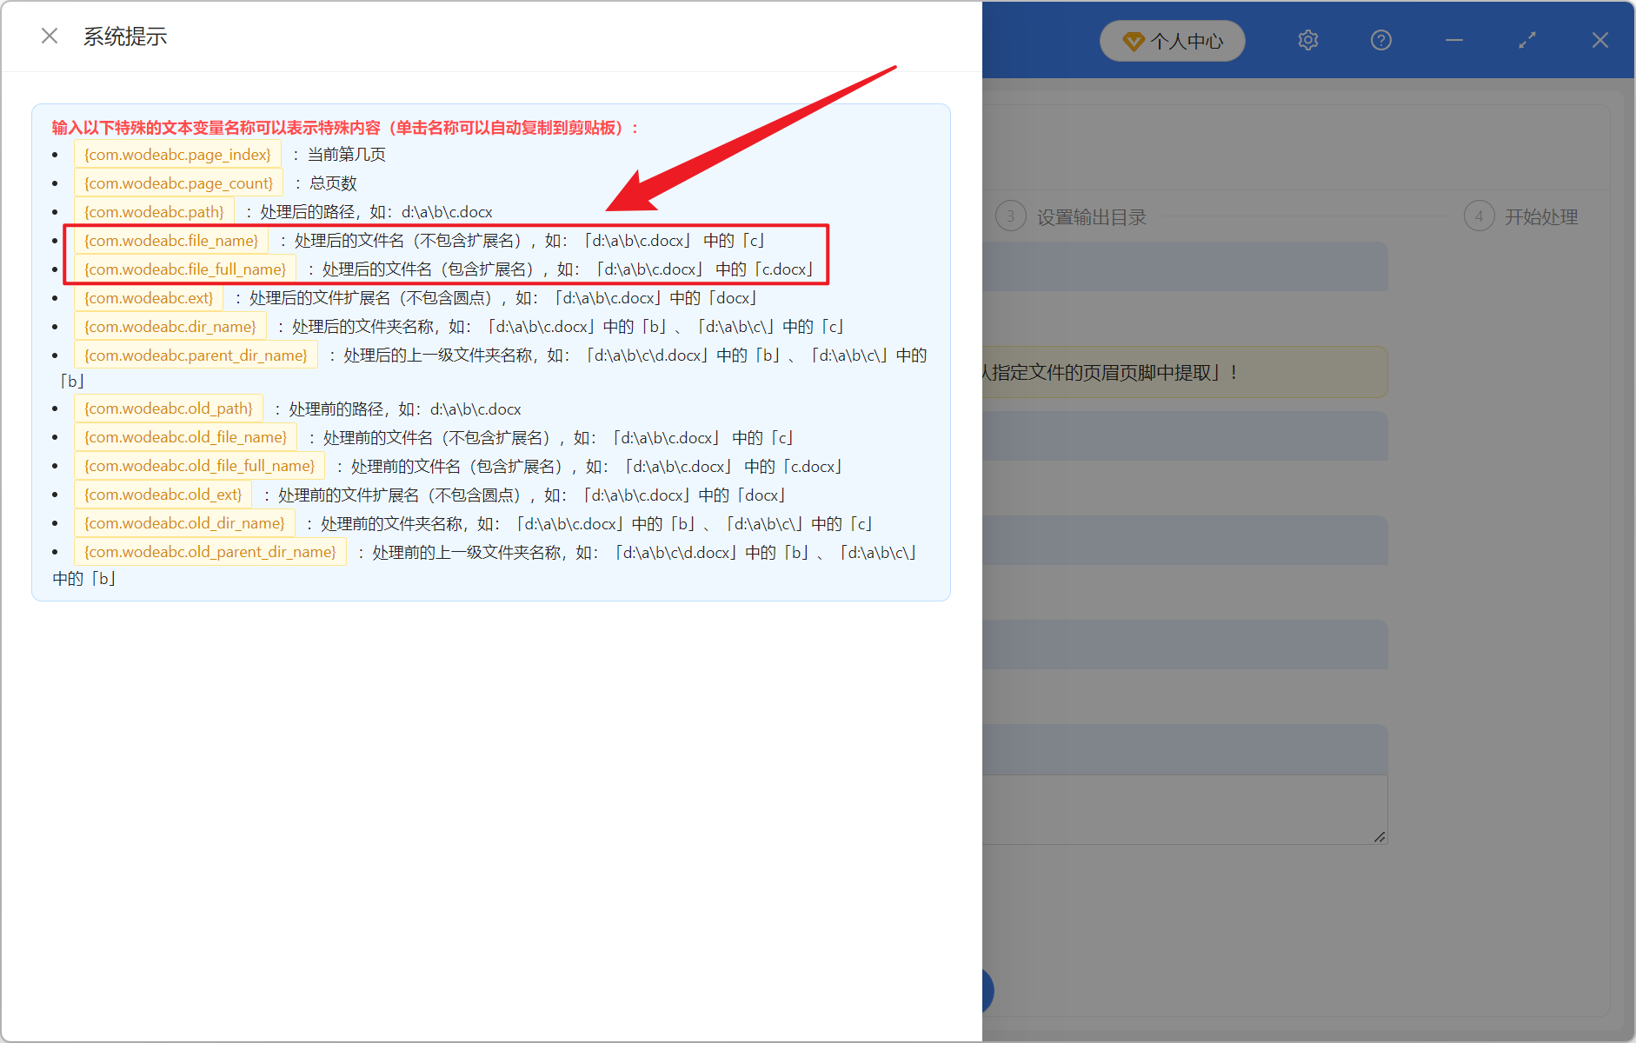The image size is (1636, 1043).
Task: Select step 4 开始处理
Action: (1523, 216)
